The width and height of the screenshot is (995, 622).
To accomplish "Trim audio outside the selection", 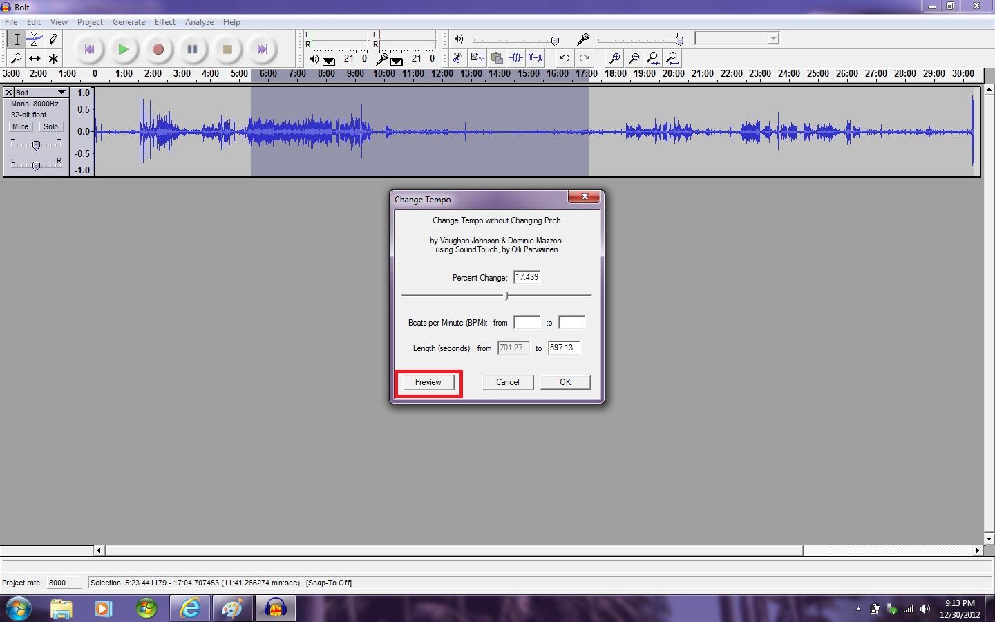I will tap(515, 58).
